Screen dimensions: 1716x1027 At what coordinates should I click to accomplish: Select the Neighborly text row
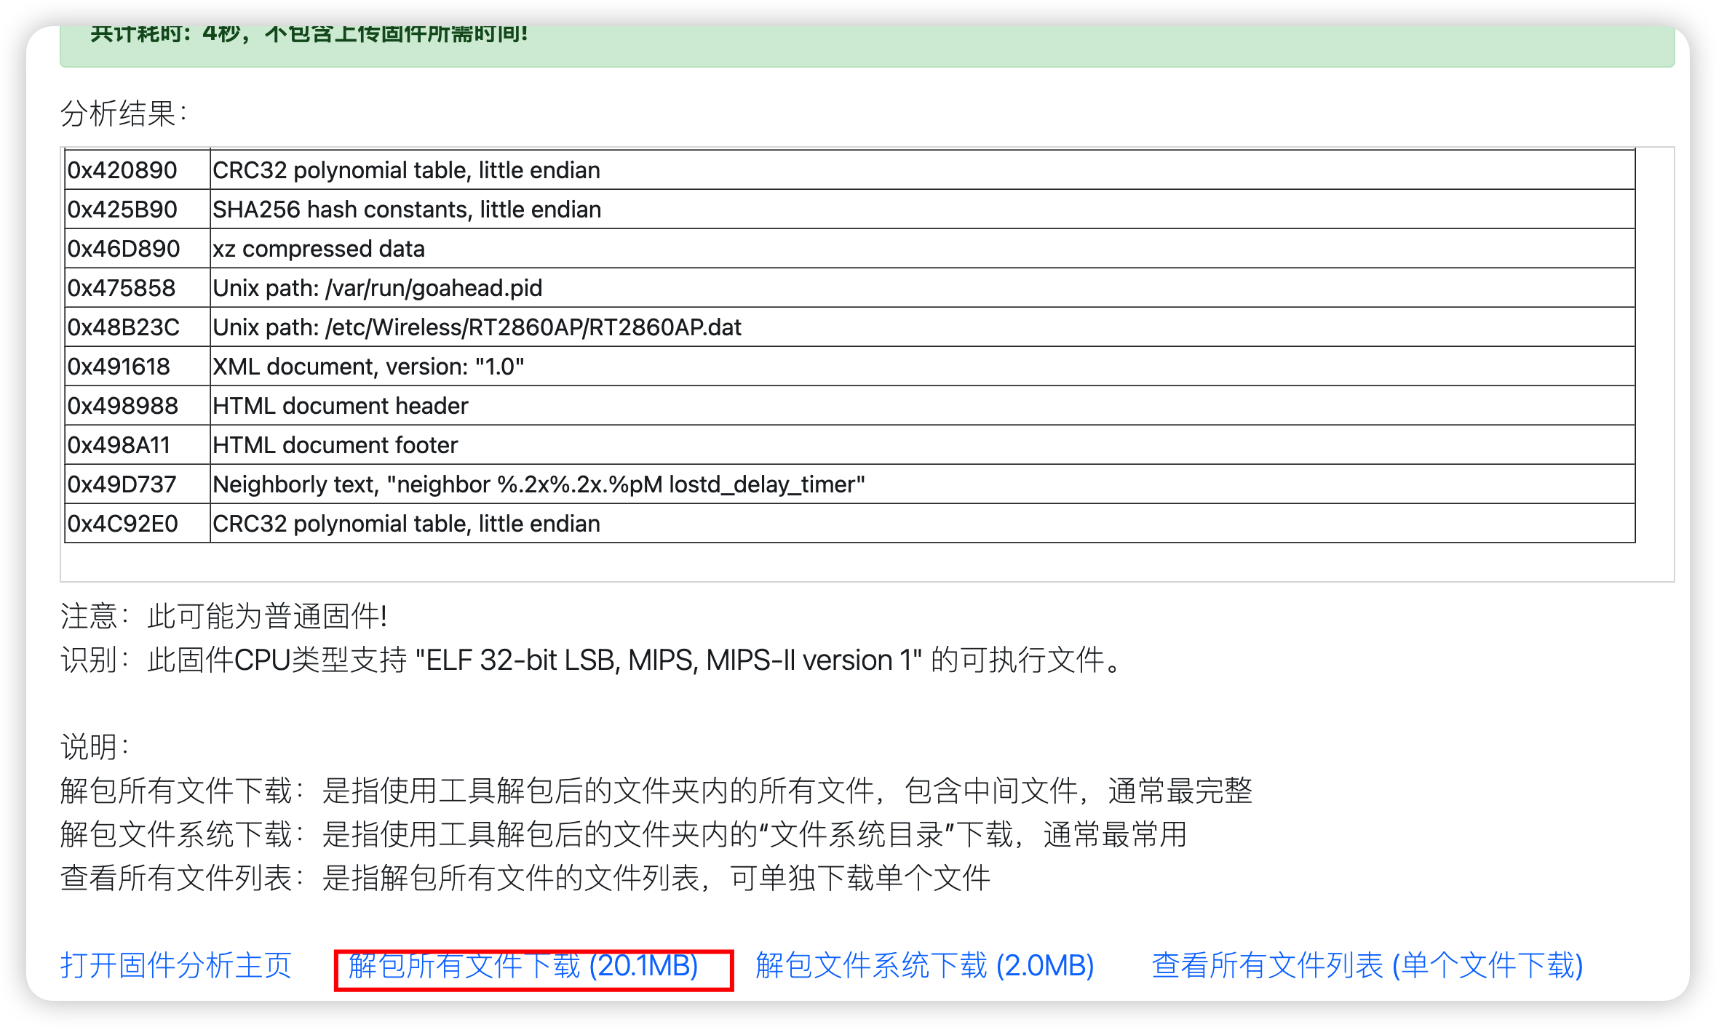[x=850, y=484]
